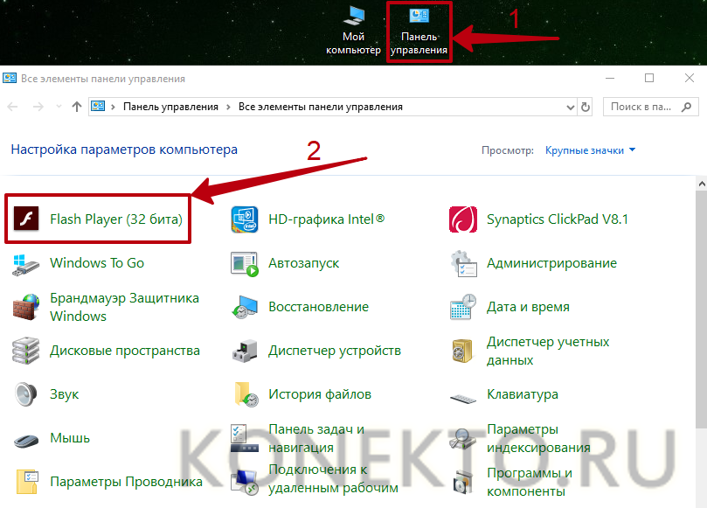
Task: Open the Диспетчер устройств icon
Action: point(244,351)
